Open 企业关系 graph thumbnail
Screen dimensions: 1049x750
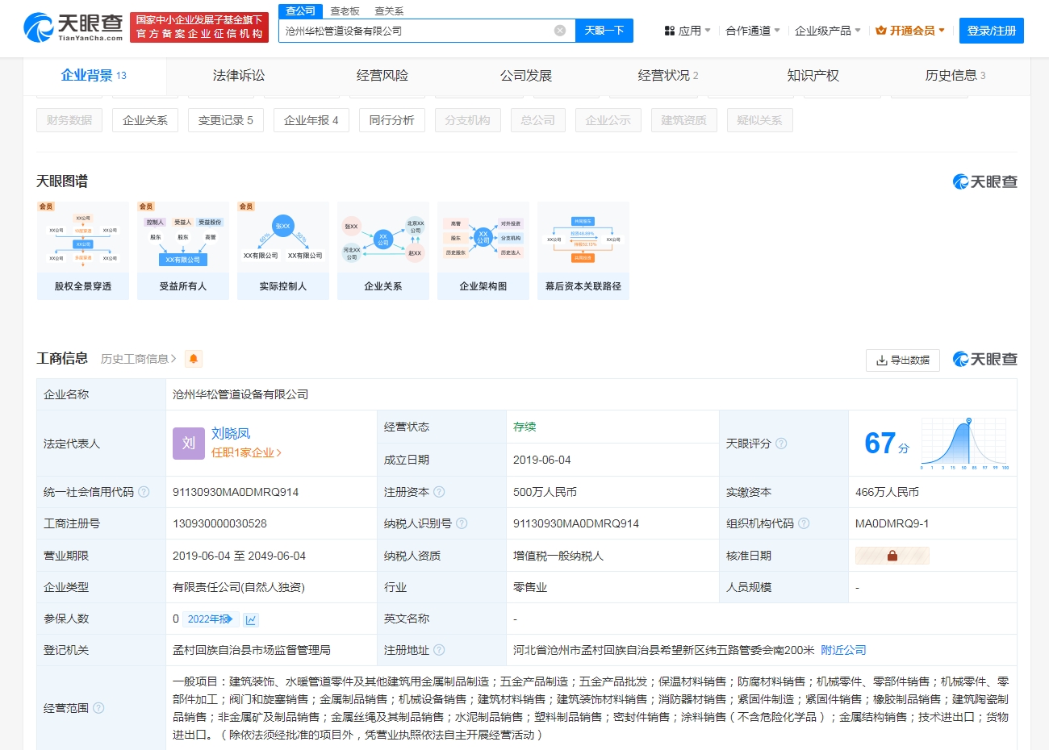point(383,251)
